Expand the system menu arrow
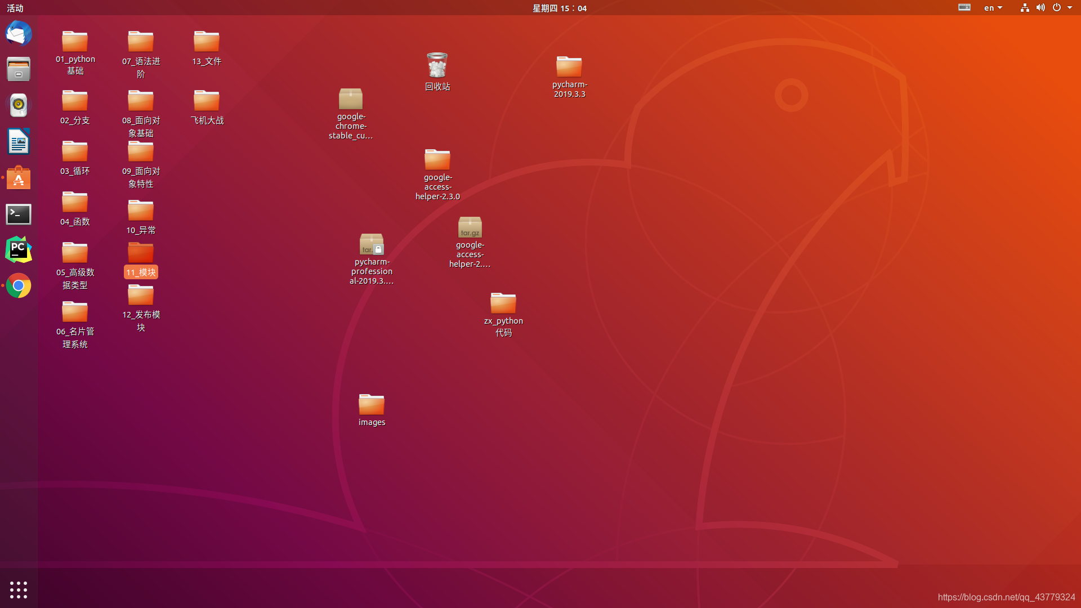The height and width of the screenshot is (608, 1081). [1070, 8]
